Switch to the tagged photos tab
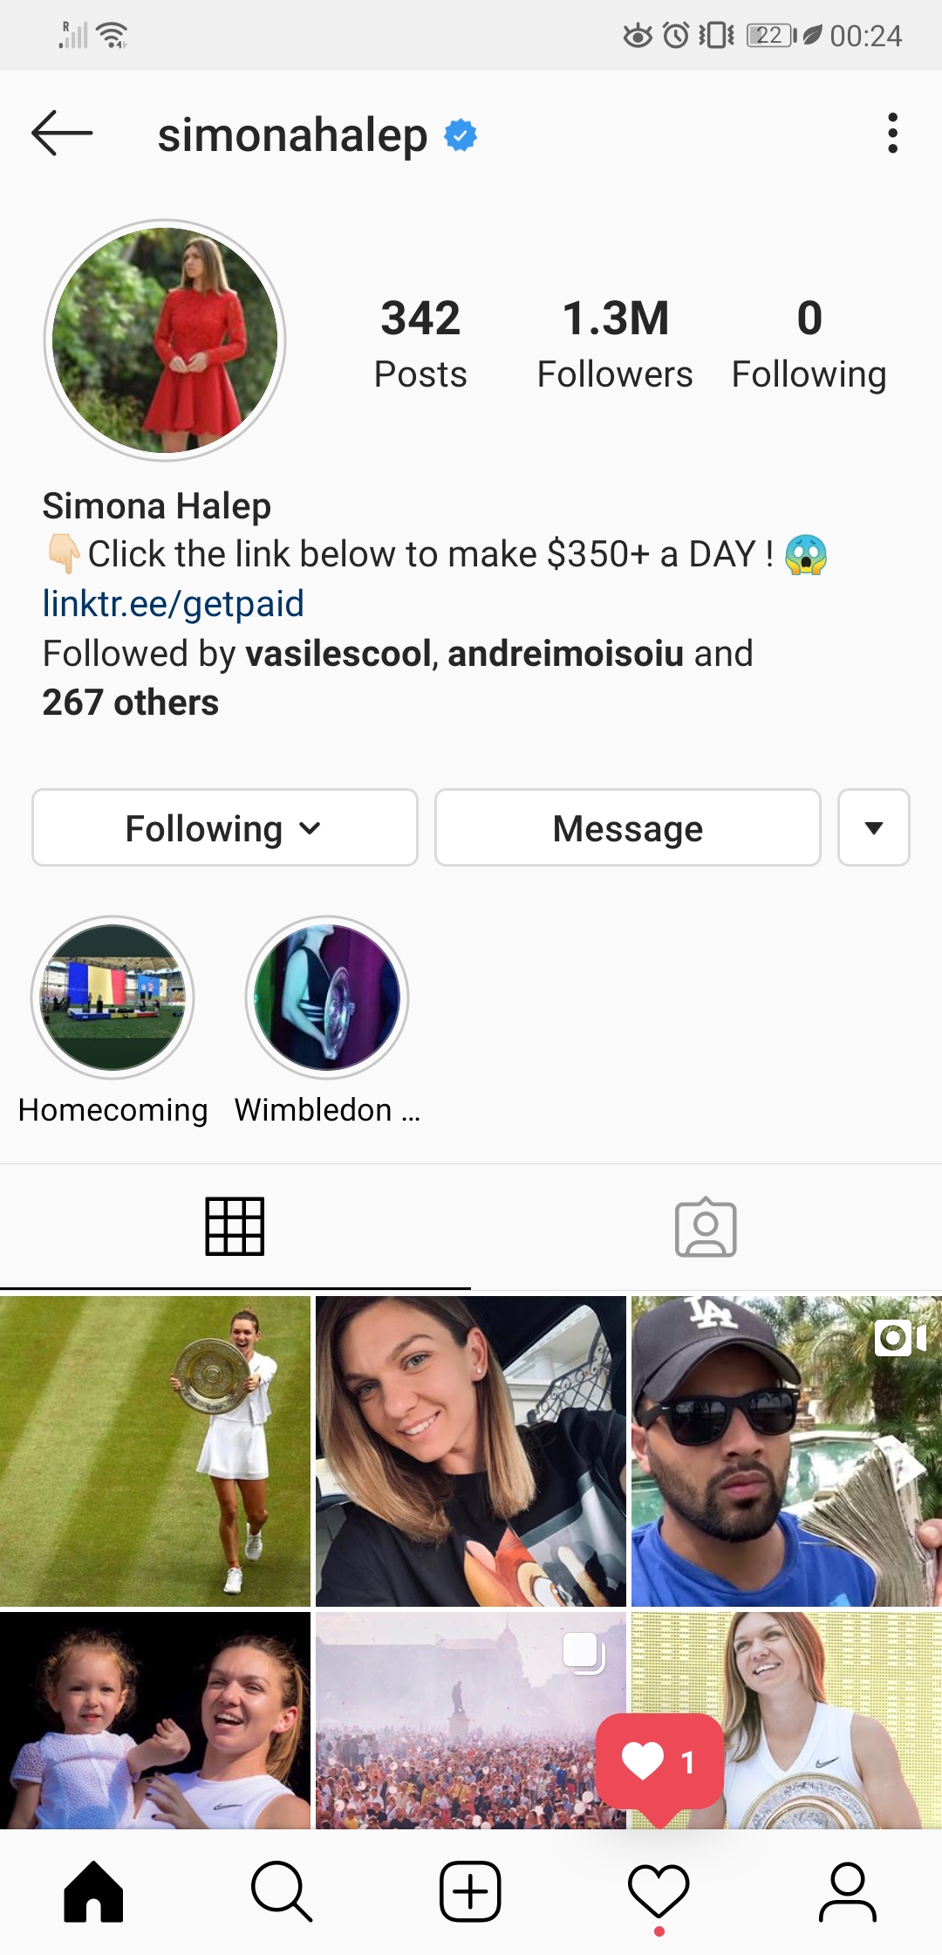 (706, 1226)
